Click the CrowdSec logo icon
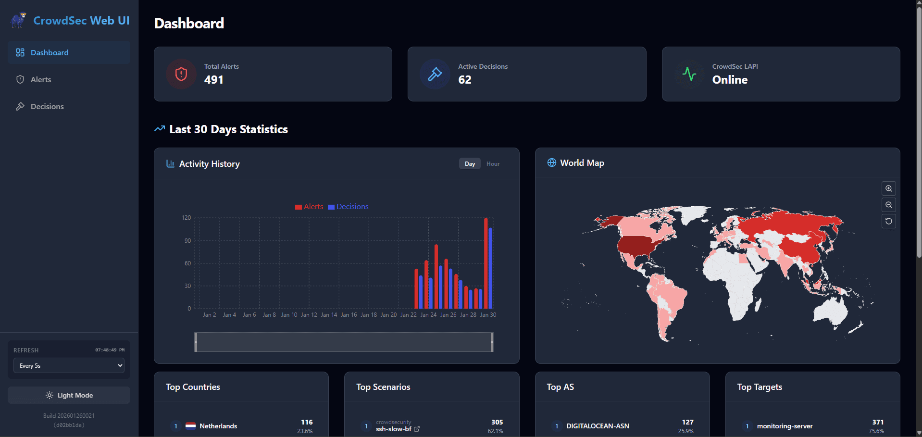Viewport: 922px width, 437px height. click(18, 20)
